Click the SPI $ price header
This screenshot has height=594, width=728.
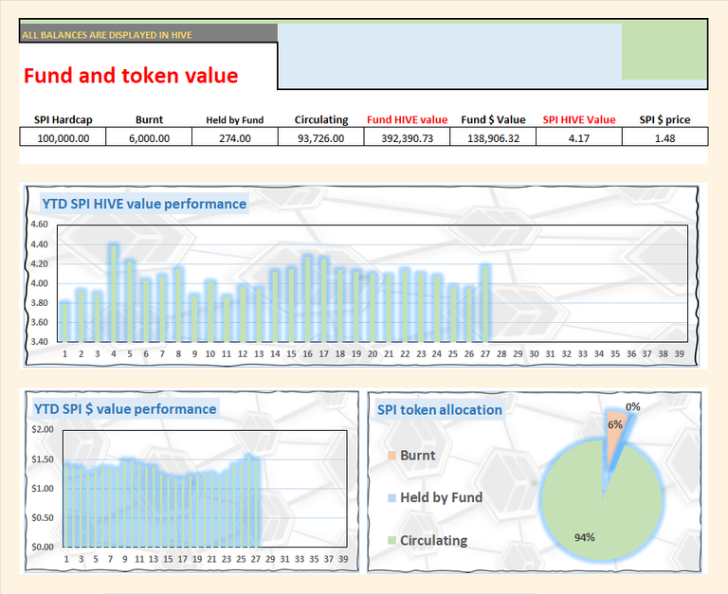664,119
